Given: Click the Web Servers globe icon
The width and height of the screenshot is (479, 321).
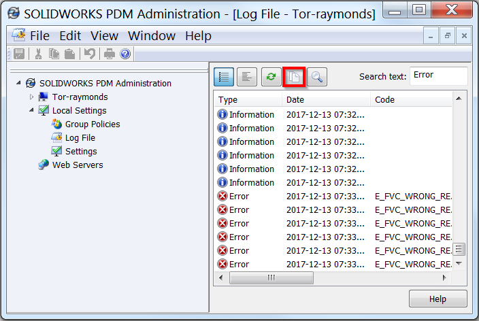Looking at the screenshot, I should pyautogui.click(x=44, y=165).
